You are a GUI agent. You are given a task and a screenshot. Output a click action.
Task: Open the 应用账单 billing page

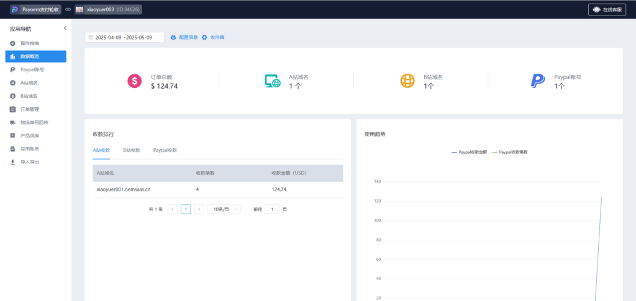[x=30, y=149]
